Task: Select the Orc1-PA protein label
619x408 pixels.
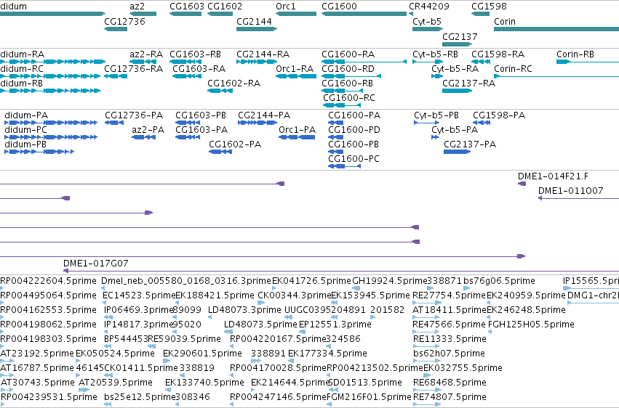Action: click(297, 130)
